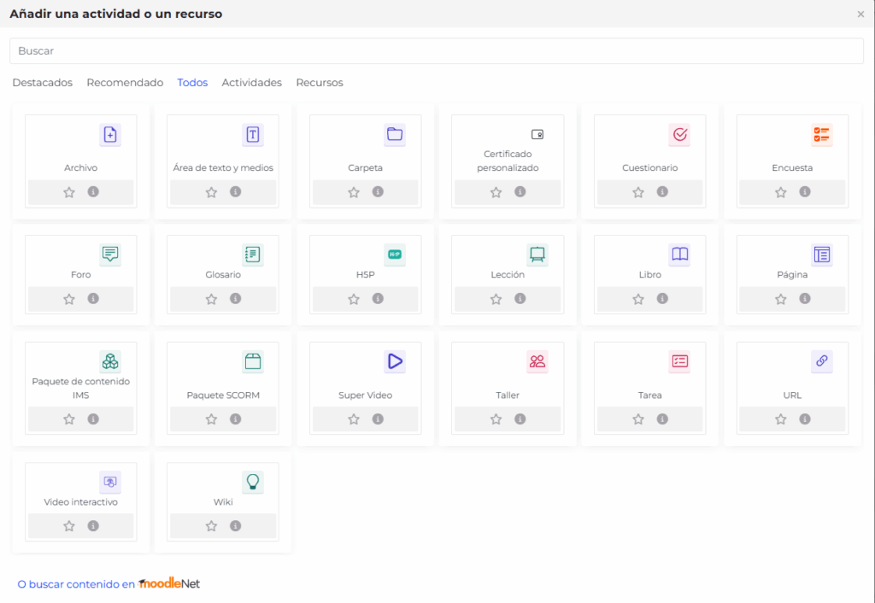Switch to the Recursos tab
Viewport: 875px width, 603px height.
[x=320, y=83]
